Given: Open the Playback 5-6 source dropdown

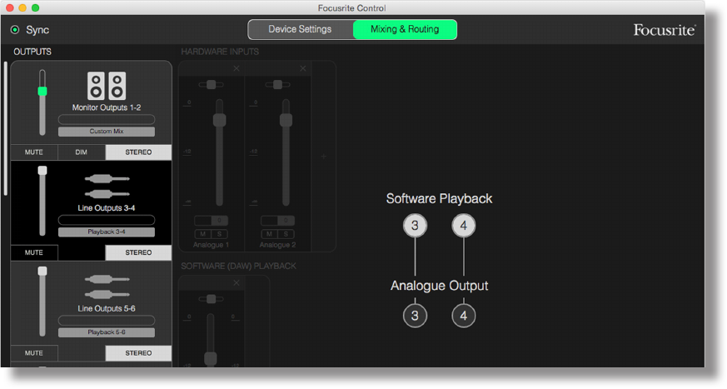Looking at the screenshot, I should pyautogui.click(x=107, y=332).
